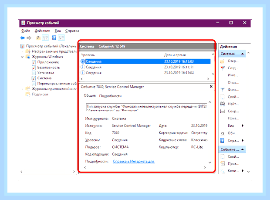Select the Система log in tree
Image resolution: width=270 pixels, height=200 pixels.
click(44, 78)
